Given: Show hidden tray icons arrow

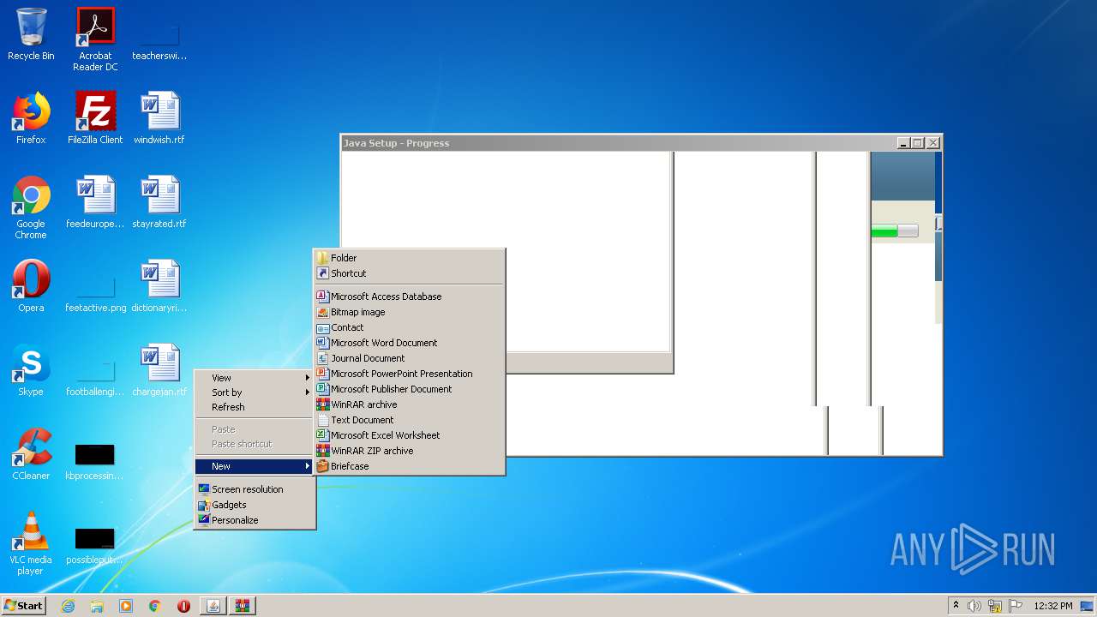Looking at the screenshot, I should [956, 606].
